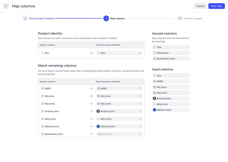The width and height of the screenshot is (228, 162).
Task: Open the eBay price attribute dropdown
Action: point(119,119)
